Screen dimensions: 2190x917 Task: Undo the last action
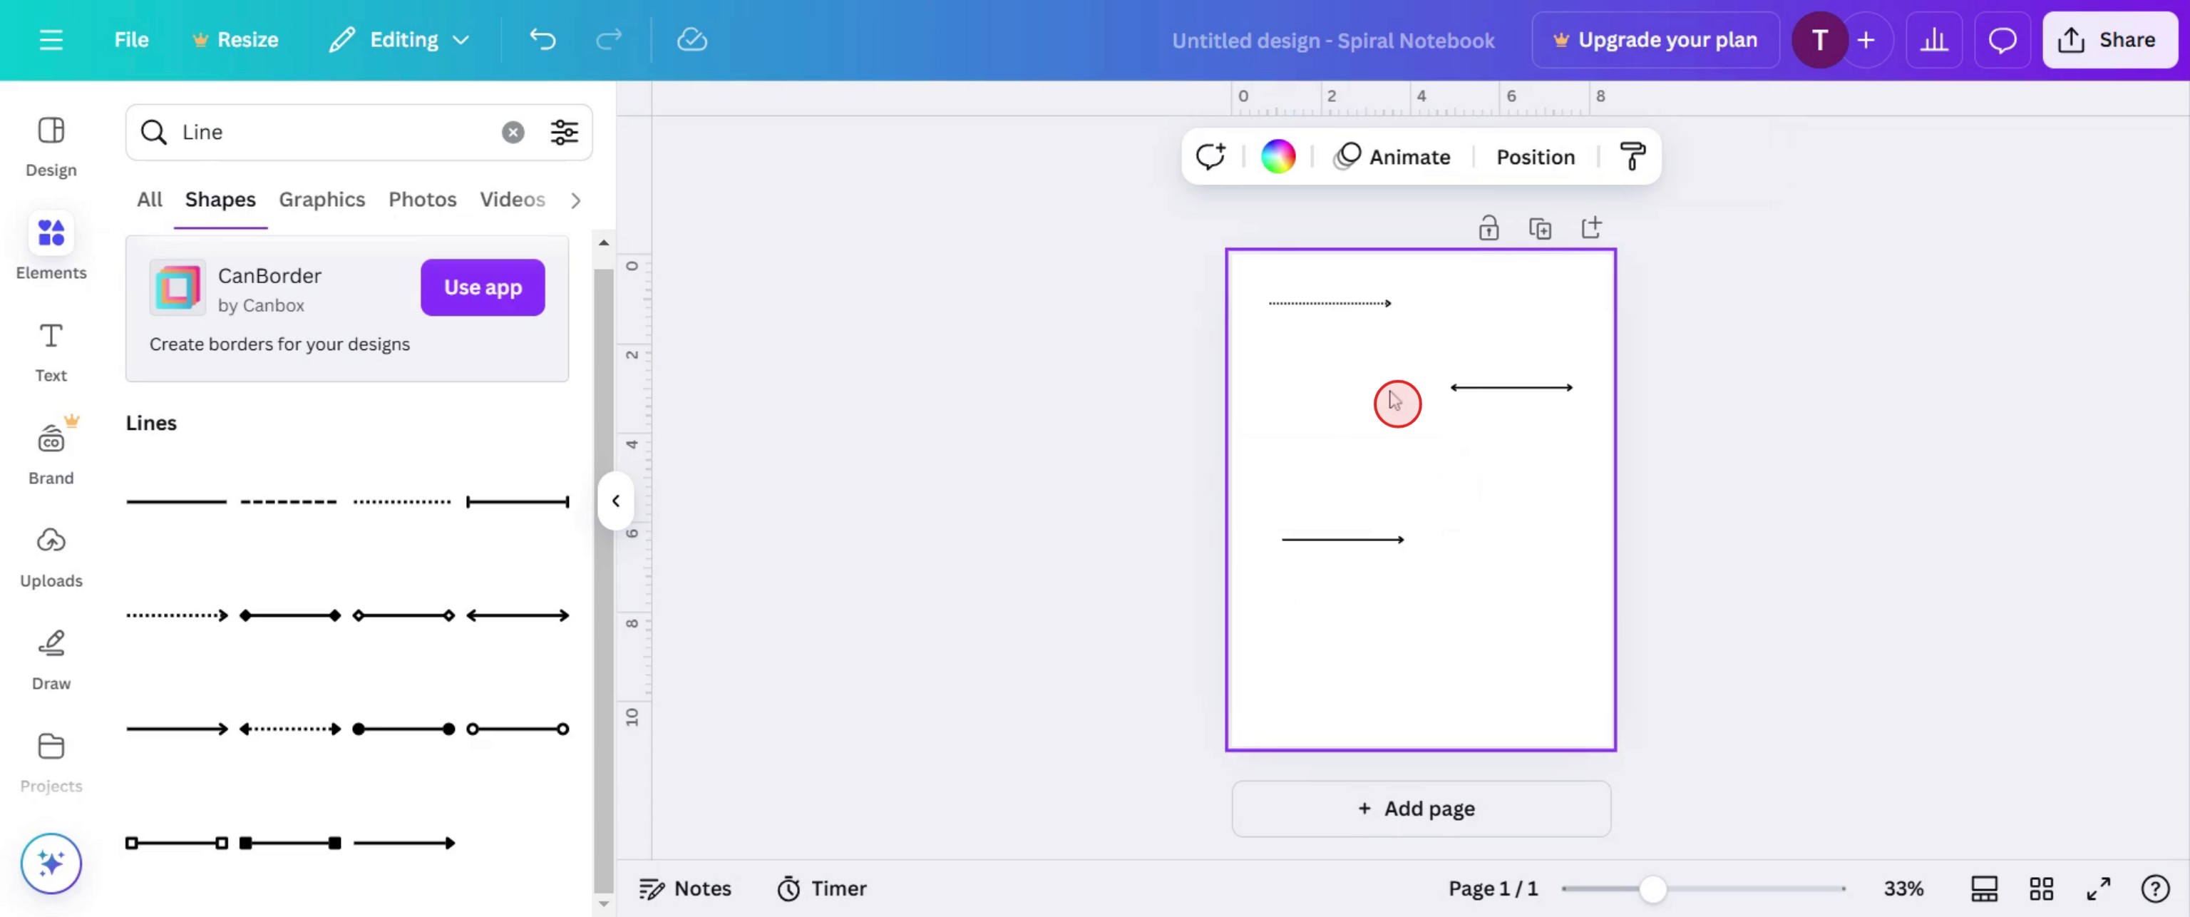coord(543,40)
